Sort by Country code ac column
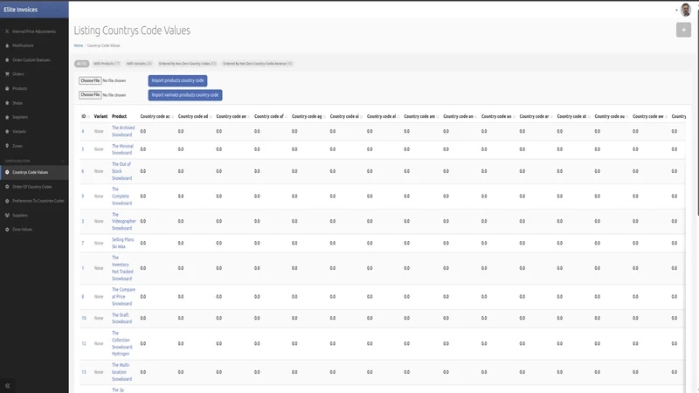 pyautogui.click(x=156, y=116)
